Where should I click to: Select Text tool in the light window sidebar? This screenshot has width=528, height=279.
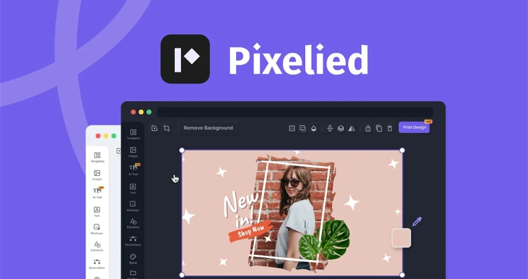tap(97, 212)
